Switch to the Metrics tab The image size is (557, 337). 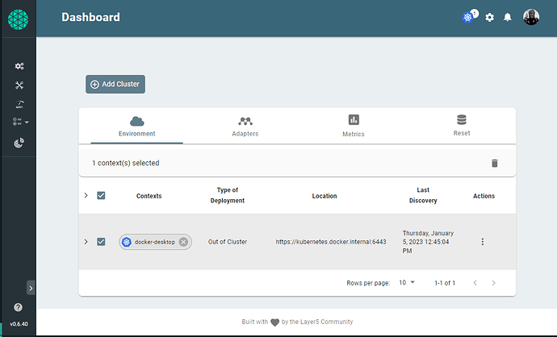354,126
